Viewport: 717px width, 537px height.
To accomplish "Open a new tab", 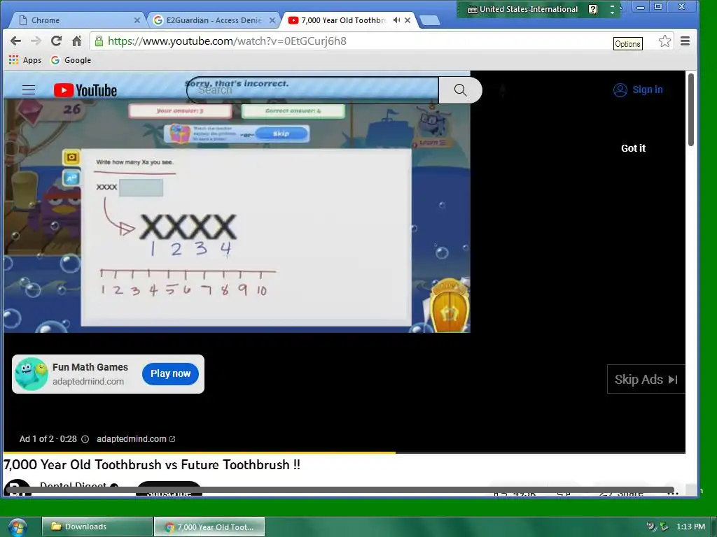I will point(429,20).
